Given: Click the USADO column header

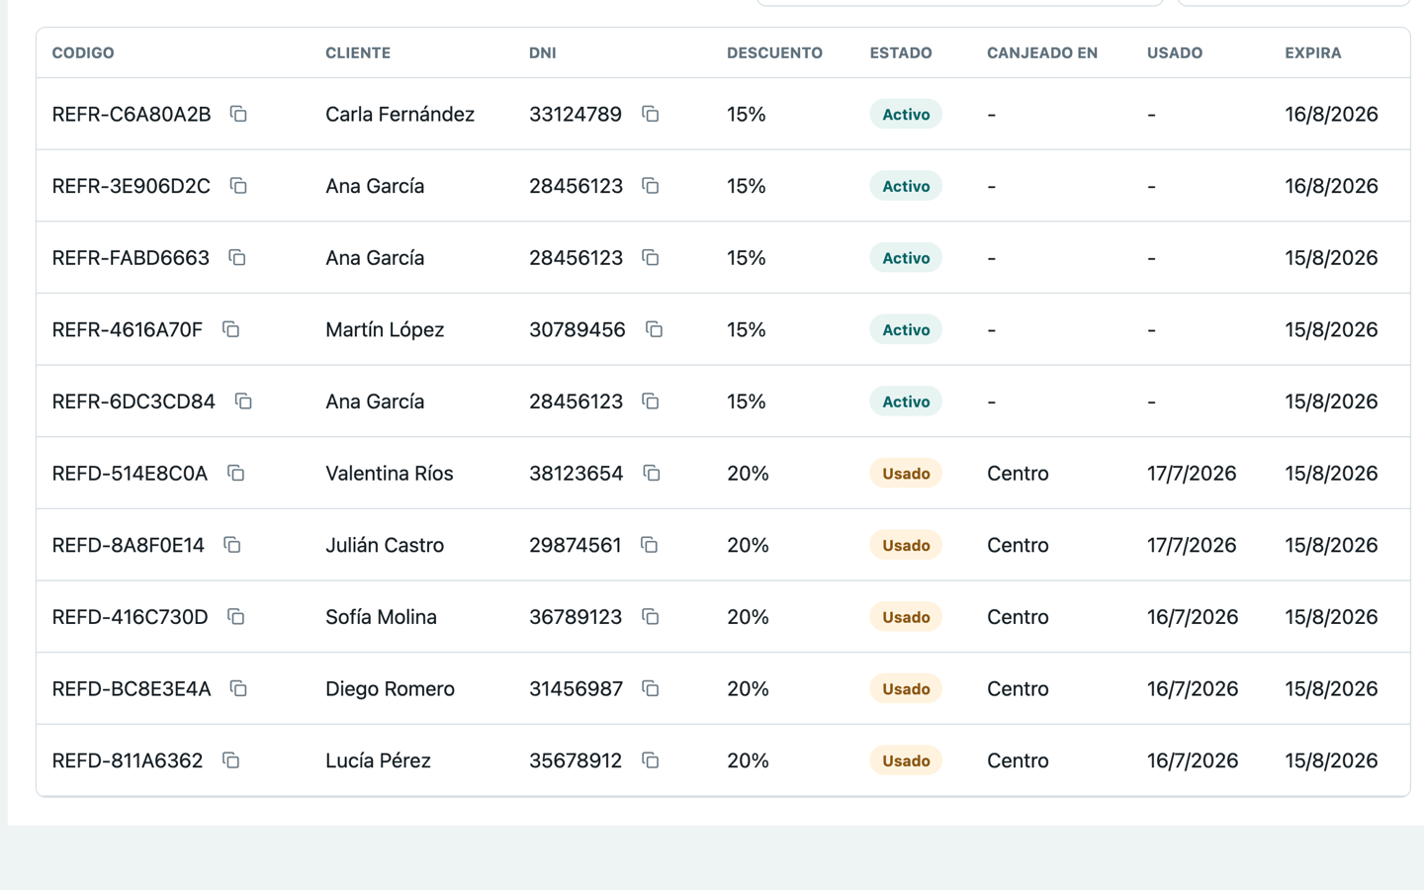Looking at the screenshot, I should [1175, 53].
